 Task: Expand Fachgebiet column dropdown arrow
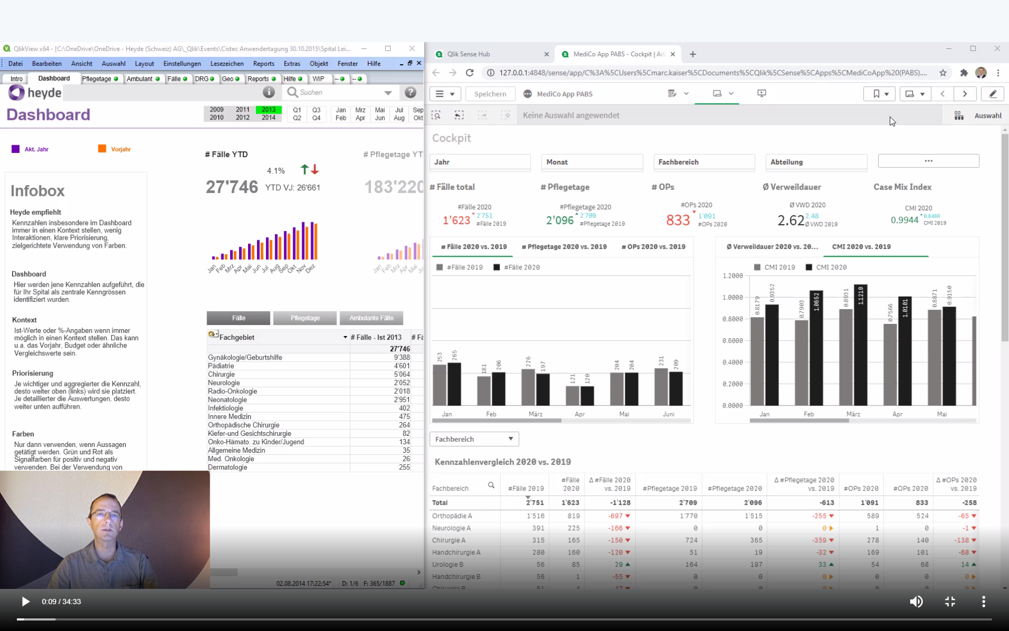pos(345,337)
